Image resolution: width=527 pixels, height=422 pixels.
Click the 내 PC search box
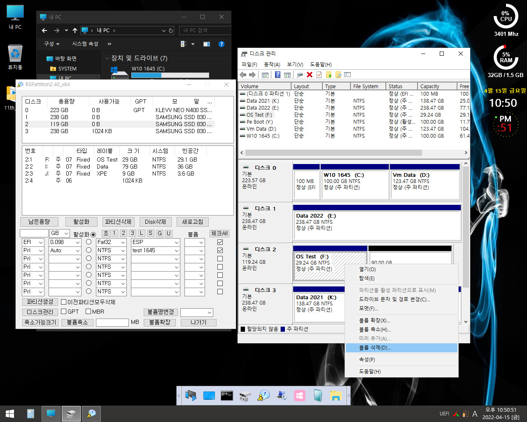point(205,30)
